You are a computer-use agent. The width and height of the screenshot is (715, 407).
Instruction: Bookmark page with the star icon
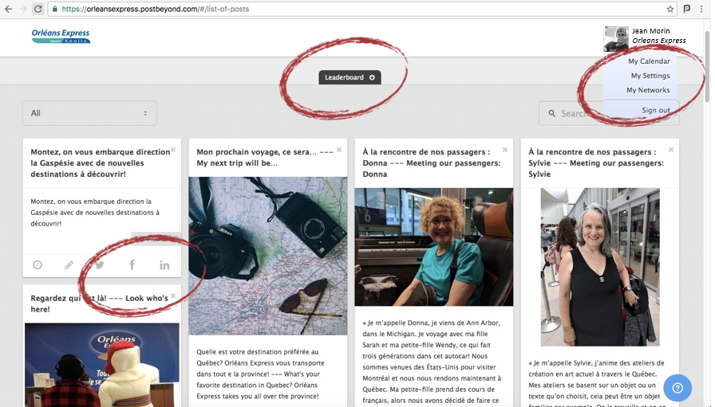pyautogui.click(x=670, y=9)
